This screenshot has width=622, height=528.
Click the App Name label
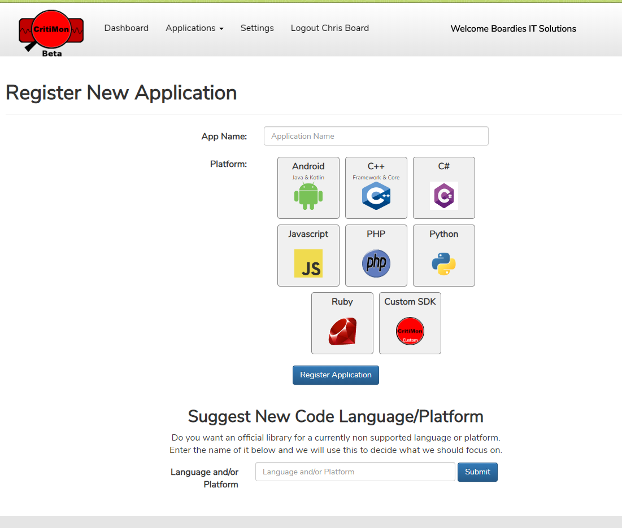(224, 137)
